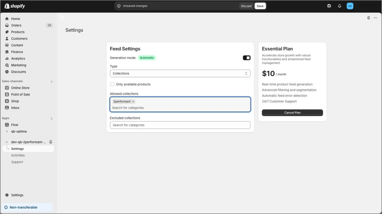The width and height of the screenshot is (382, 214).
Task: Unpin dev-qb-2performant app in sidebar
Action: (51, 142)
